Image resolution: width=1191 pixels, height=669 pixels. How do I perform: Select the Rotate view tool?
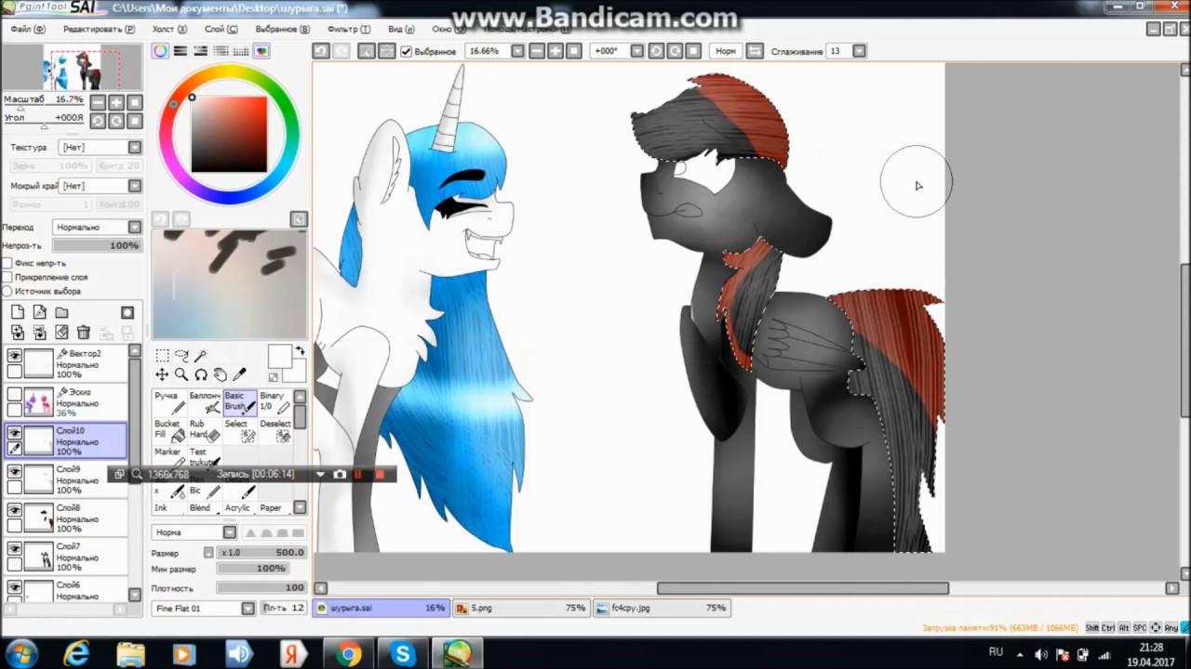201,374
